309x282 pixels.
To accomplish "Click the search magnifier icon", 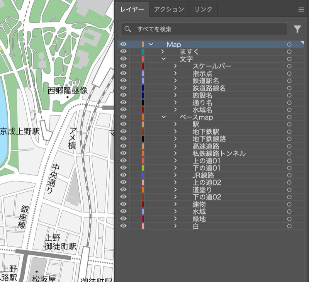I will pyautogui.click(x=128, y=29).
